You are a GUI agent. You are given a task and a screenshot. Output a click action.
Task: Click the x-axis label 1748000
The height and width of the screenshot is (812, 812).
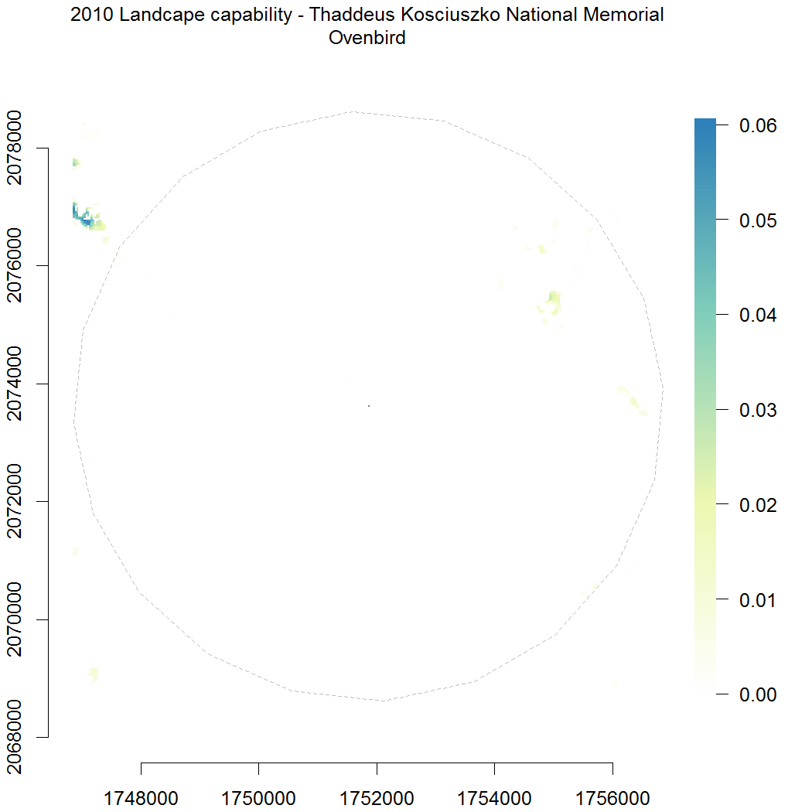(x=141, y=798)
